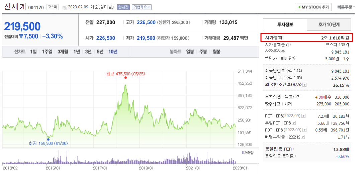The height and width of the screenshot is (174, 359).
Task: Select the 5년 line chart period
Action: coord(100,52)
